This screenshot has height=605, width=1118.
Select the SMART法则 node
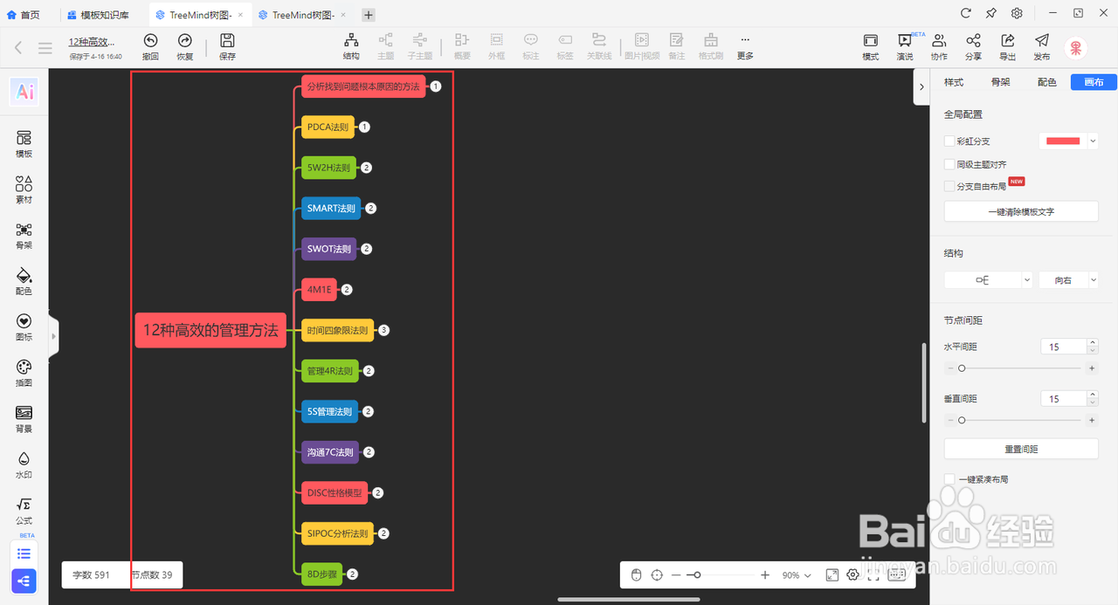tap(331, 209)
